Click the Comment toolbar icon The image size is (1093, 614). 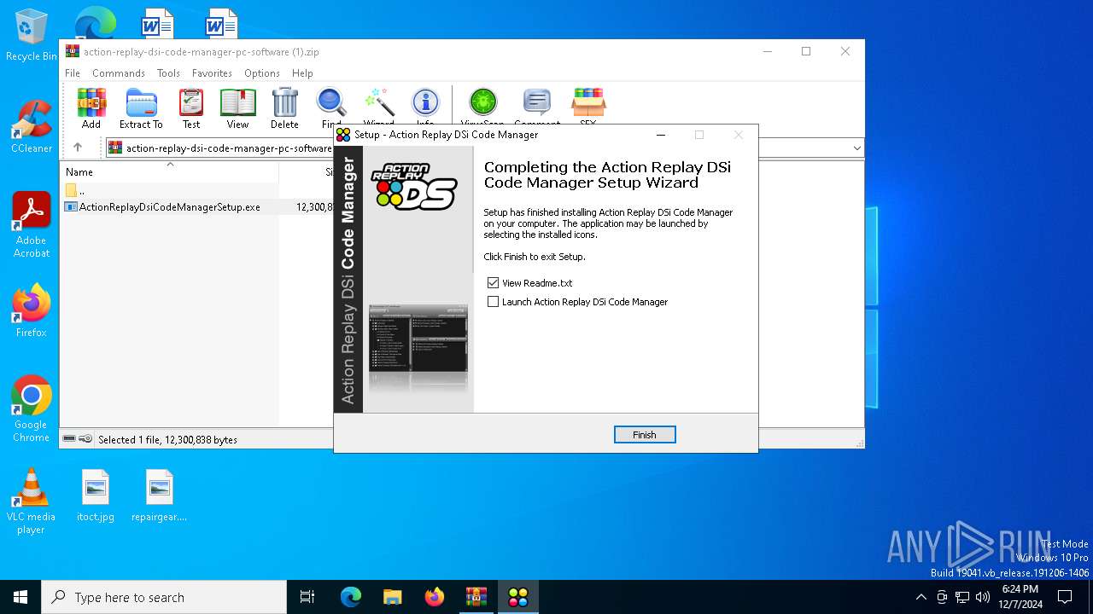537,108
